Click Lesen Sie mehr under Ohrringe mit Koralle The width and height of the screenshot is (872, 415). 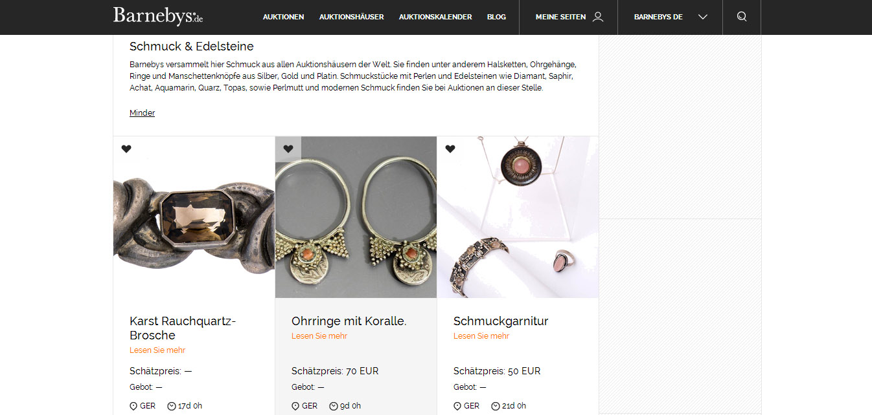click(x=319, y=336)
